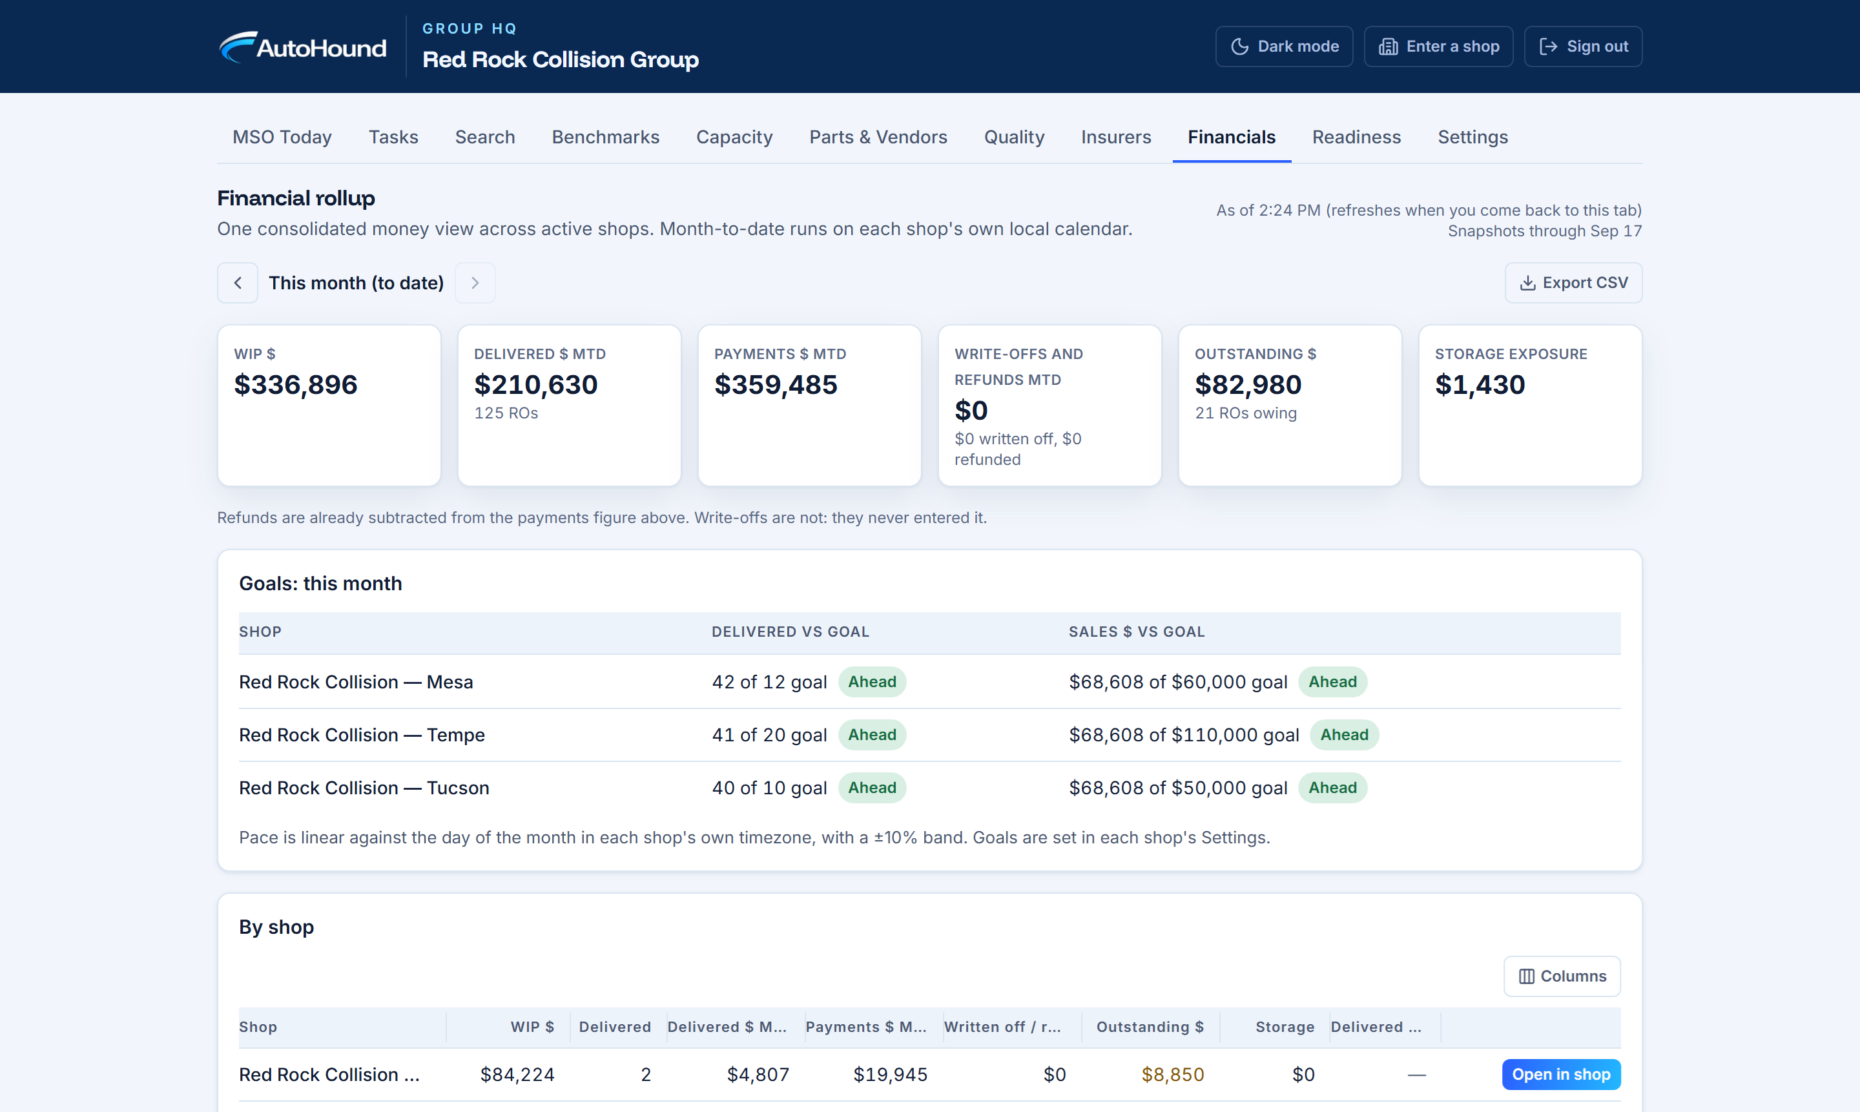The image size is (1860, 1112).
Task: Open the Search tab
Action: [485, 137]
